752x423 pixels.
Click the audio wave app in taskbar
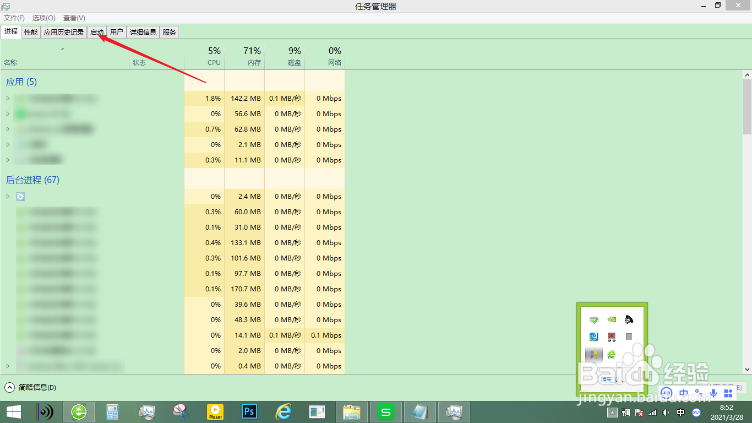[45, 412]
